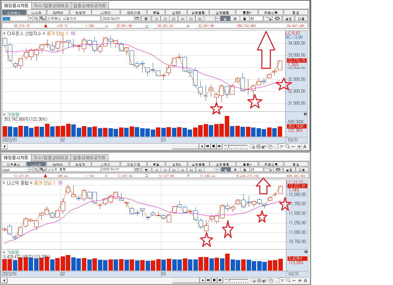393x285 pixels.
Task: Click crosshair corner icon in upper chart bottom bar
Action: 282,147
